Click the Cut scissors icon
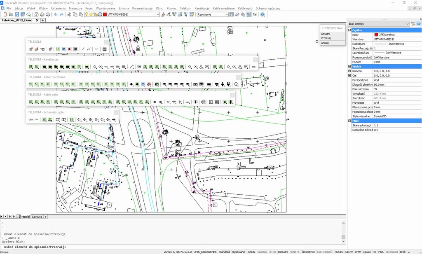 [69, 14]
